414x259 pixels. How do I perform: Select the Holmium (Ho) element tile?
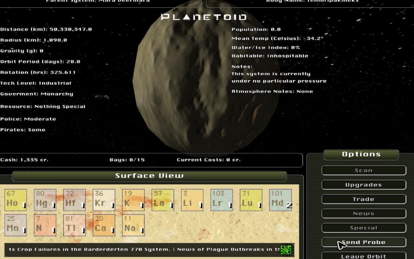click(16, 200)
